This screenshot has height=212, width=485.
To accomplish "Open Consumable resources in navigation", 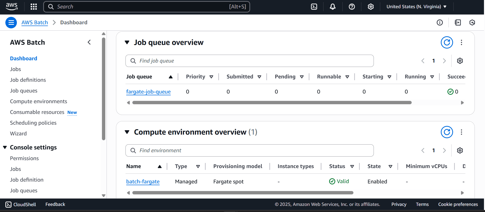I will tap(37, 112).
